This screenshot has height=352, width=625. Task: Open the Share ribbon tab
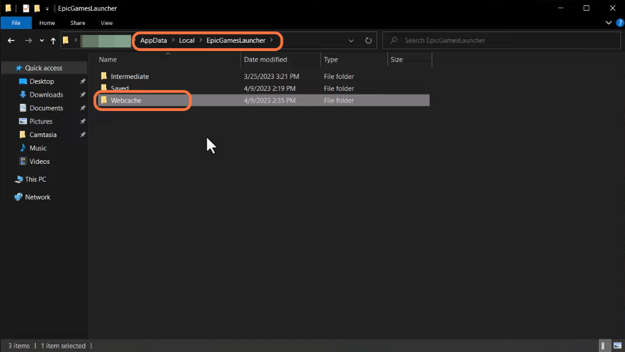pos(78,23)
